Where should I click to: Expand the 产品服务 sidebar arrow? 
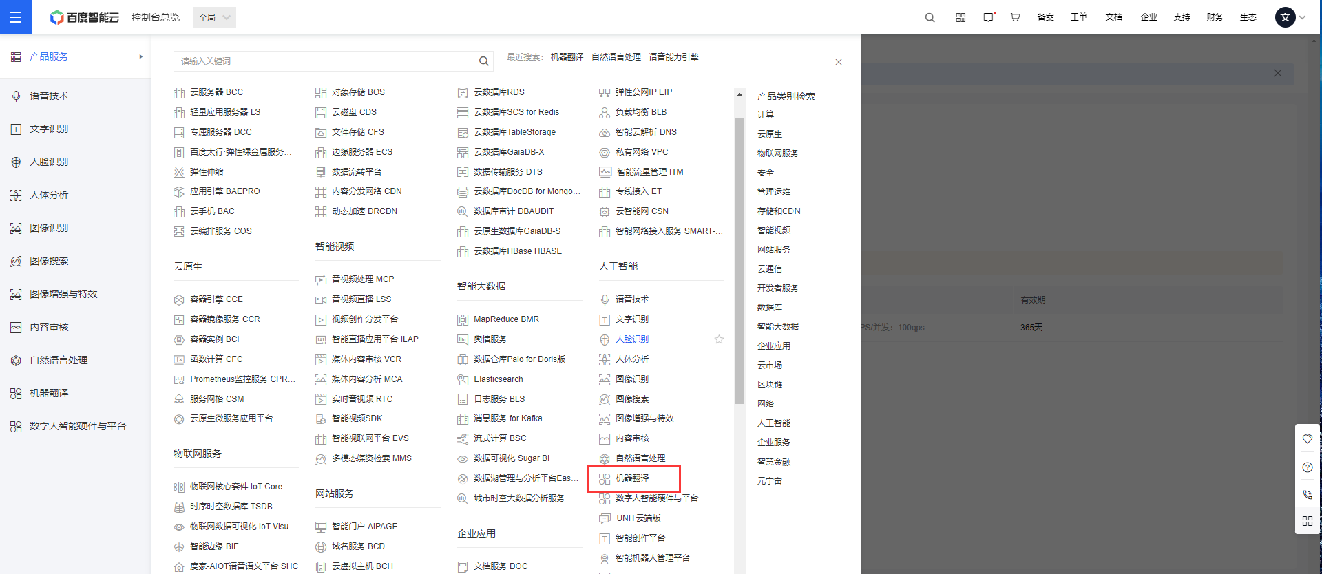140,56
